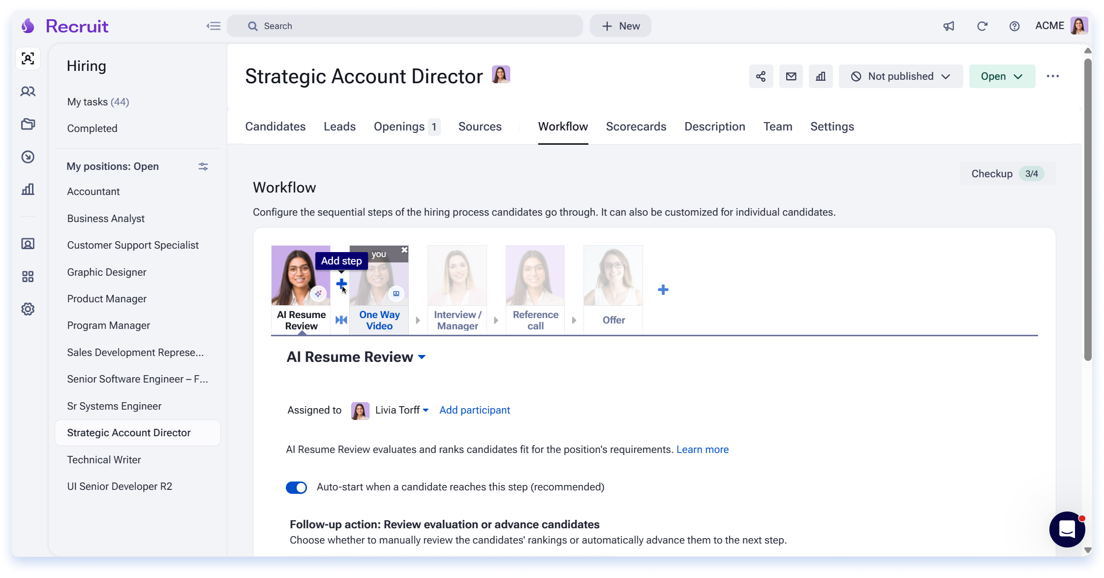Click the refresh icon in top bar
Viewport: 1104px width, 578px height.
(x=982, y=26)
